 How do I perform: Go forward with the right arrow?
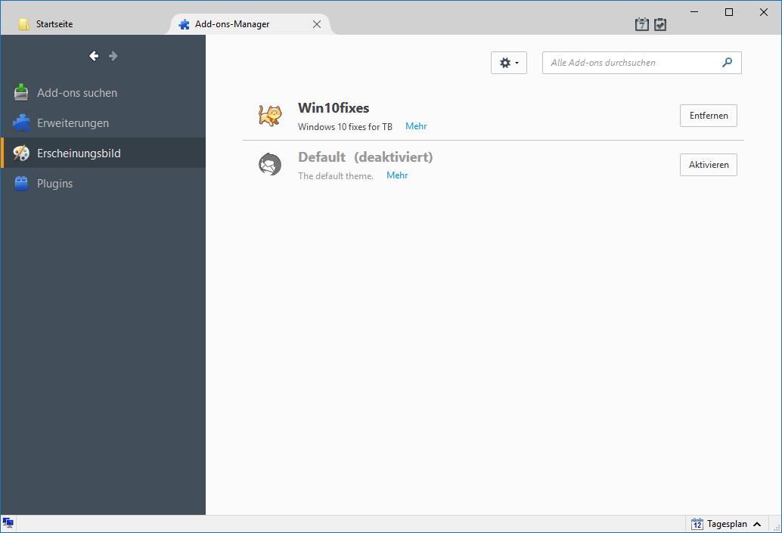coord(113,56)
